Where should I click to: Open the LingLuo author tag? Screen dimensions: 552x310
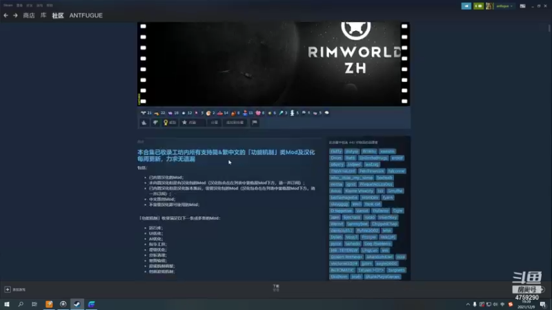[x=369, y=251]
